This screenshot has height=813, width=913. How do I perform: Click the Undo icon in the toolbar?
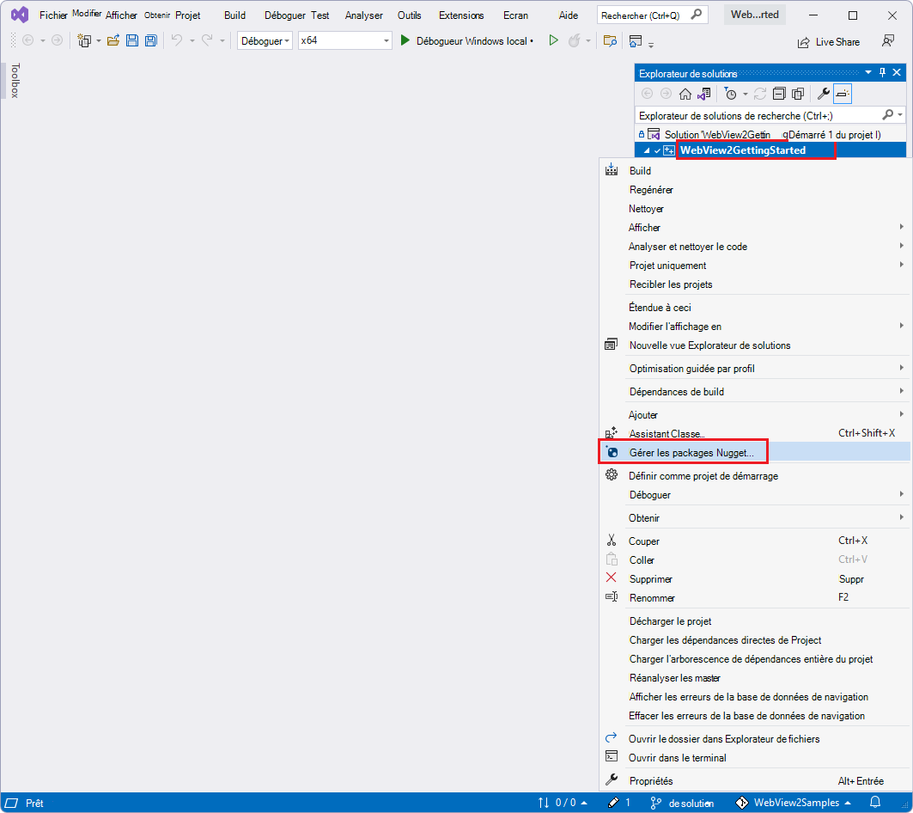(x=177, y=40)
